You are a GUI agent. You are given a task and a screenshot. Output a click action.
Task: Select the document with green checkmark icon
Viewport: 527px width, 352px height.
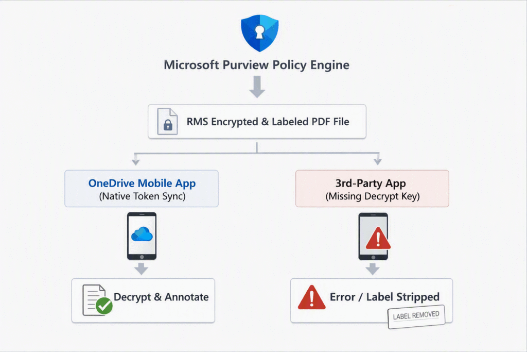pyautogui.click(x=97, y=300)
